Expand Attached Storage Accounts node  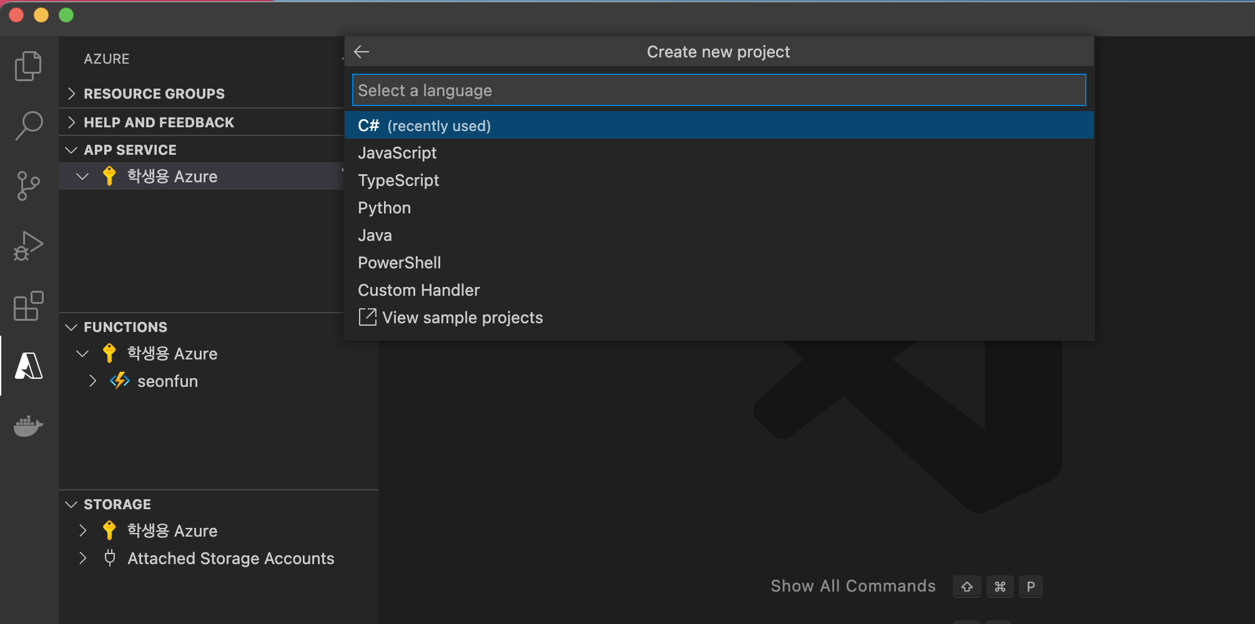82,558
